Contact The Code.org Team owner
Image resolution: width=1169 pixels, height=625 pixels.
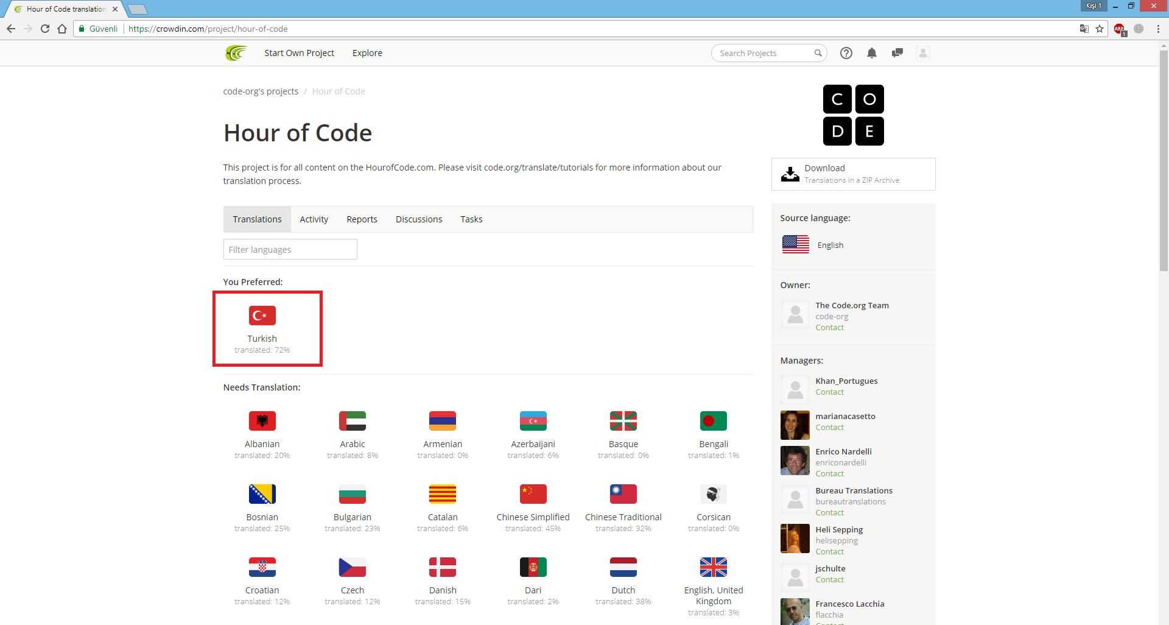click(829, 328)
